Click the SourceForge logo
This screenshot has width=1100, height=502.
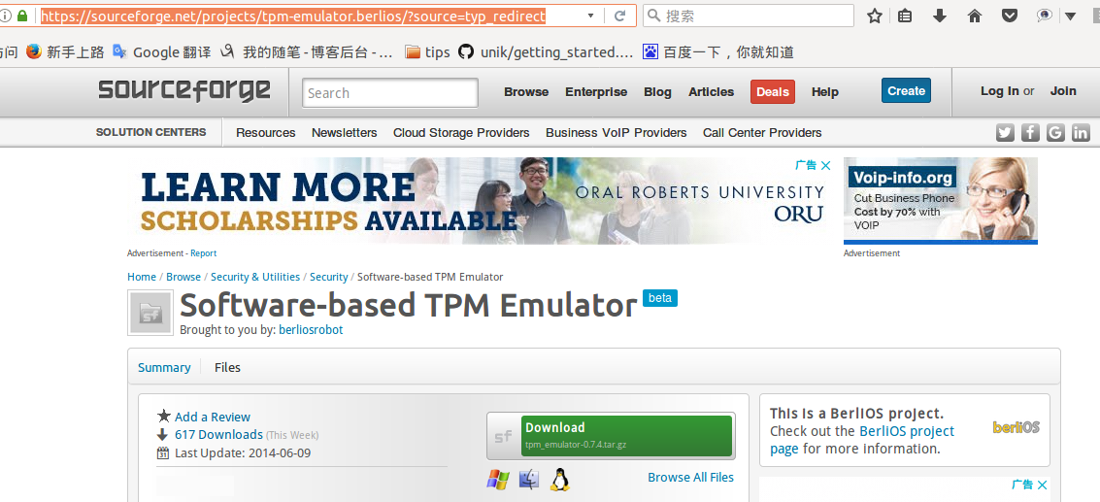(x=183, y=90)
